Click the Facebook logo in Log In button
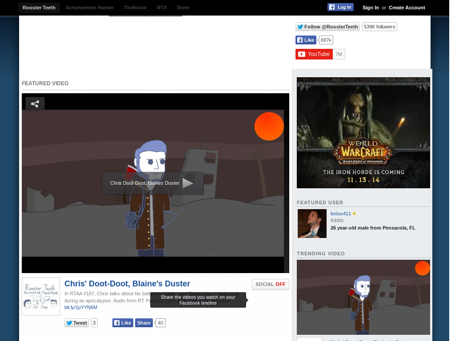 (x=332, y=7)
